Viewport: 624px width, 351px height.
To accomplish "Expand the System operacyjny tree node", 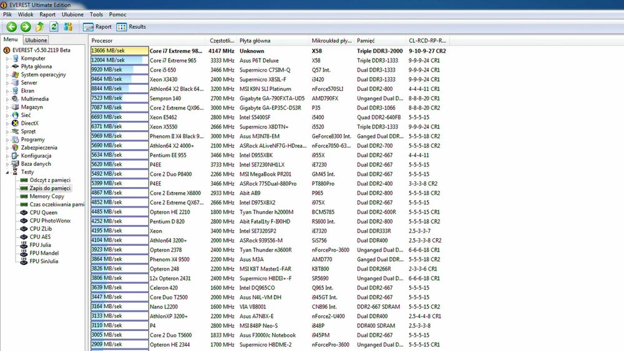I will (7, 75).
